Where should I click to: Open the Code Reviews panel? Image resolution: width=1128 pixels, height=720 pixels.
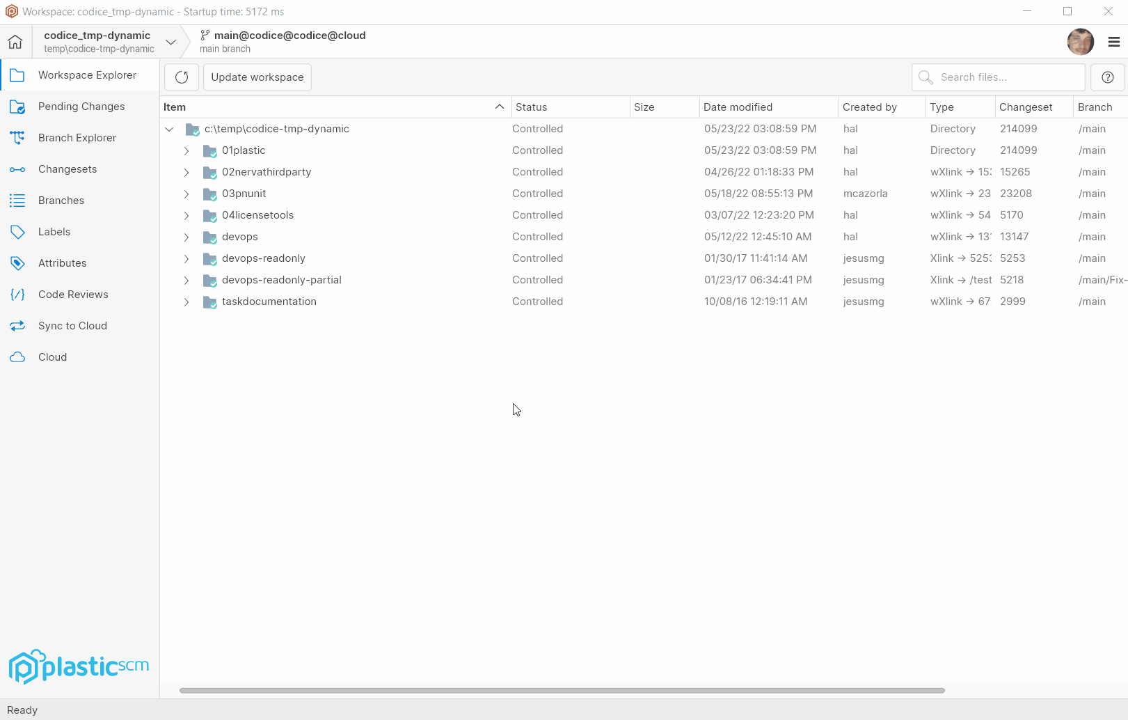[73, 294]
